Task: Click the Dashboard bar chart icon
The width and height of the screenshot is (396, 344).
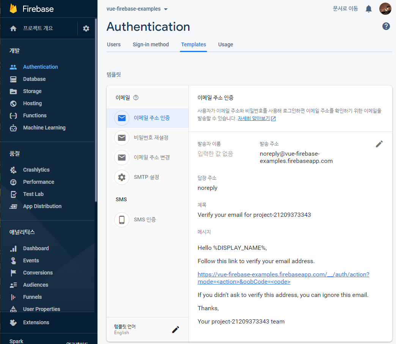Action: (13, 248)
